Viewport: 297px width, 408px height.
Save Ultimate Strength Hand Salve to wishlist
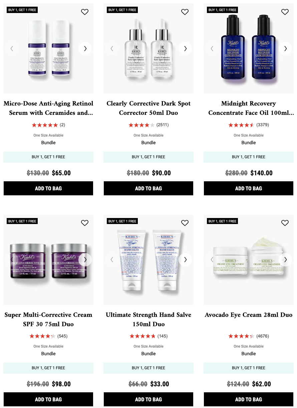185,223
